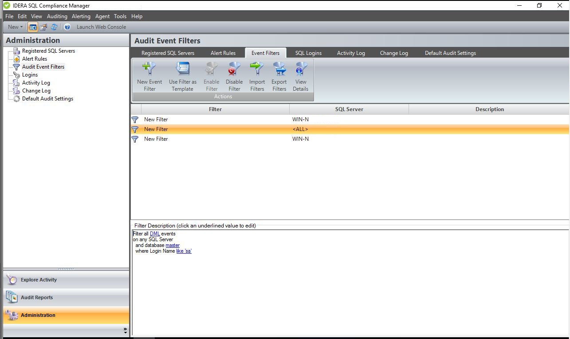This screenshot has height=339, width=570.
Task: Click the underlined master database link
Action: pos(173,245)
